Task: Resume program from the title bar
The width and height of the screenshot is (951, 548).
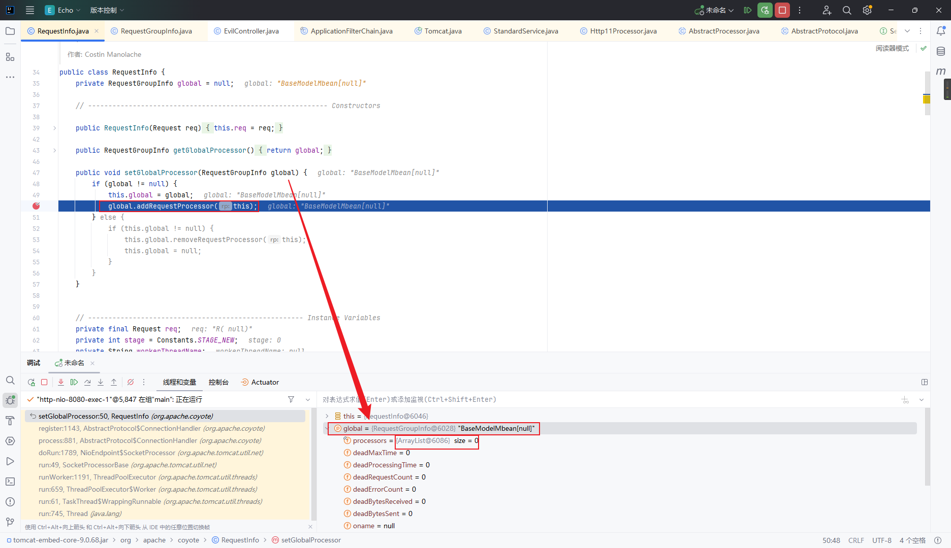Action: pyautogui.click(x=747, y=10)
